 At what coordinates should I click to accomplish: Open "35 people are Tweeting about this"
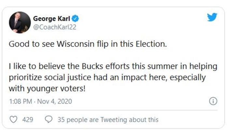click(108, 120)
